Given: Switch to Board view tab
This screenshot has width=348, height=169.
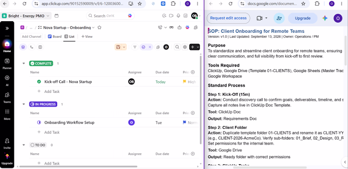Looking at the screenshot, I should point(55,37).
